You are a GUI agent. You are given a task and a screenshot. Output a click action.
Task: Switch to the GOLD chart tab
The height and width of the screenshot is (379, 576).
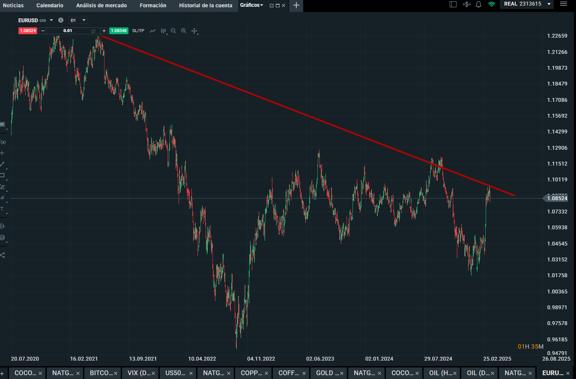point(328,373)
